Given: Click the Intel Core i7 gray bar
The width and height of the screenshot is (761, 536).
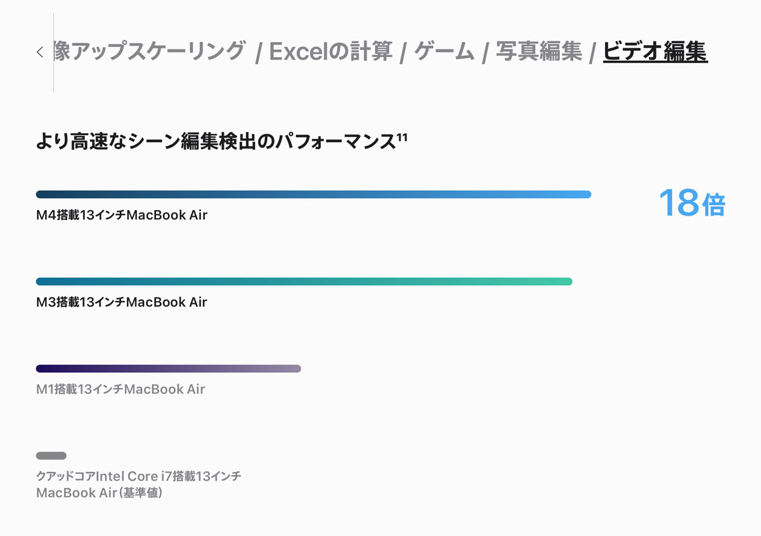Looking at the screenshot, I should pyautogui.click(x=51, y=455).
